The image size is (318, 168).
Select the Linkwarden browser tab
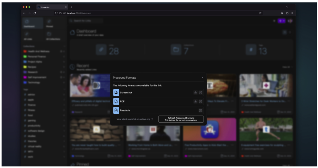50,7
